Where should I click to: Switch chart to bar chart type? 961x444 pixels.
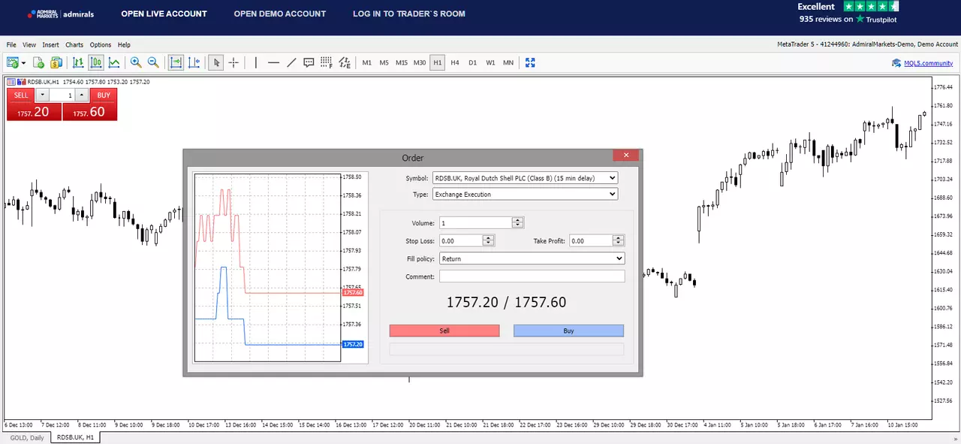78,63
